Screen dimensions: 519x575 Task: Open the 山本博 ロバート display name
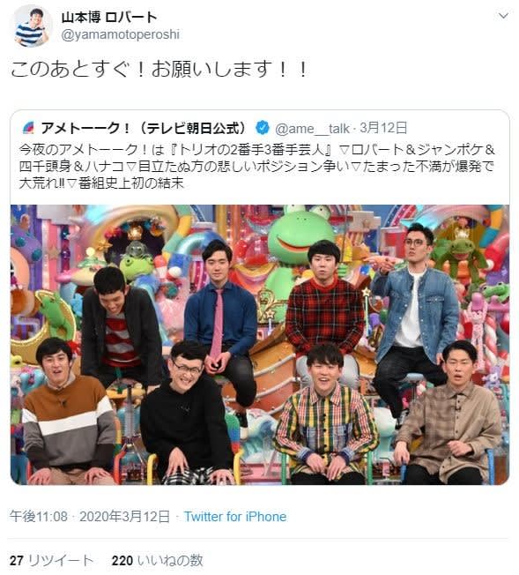[x=109, y=17]
